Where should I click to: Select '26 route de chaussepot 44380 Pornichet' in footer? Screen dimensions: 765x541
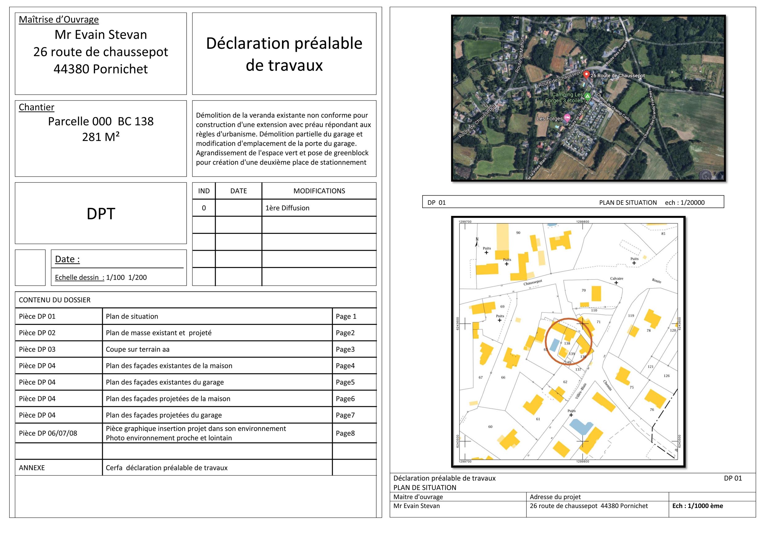[589, 506]
